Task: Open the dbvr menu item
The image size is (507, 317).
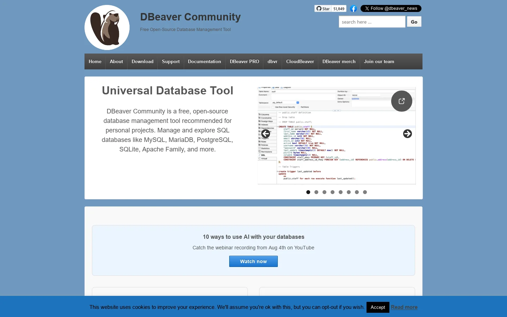Action: pos(273,62)
